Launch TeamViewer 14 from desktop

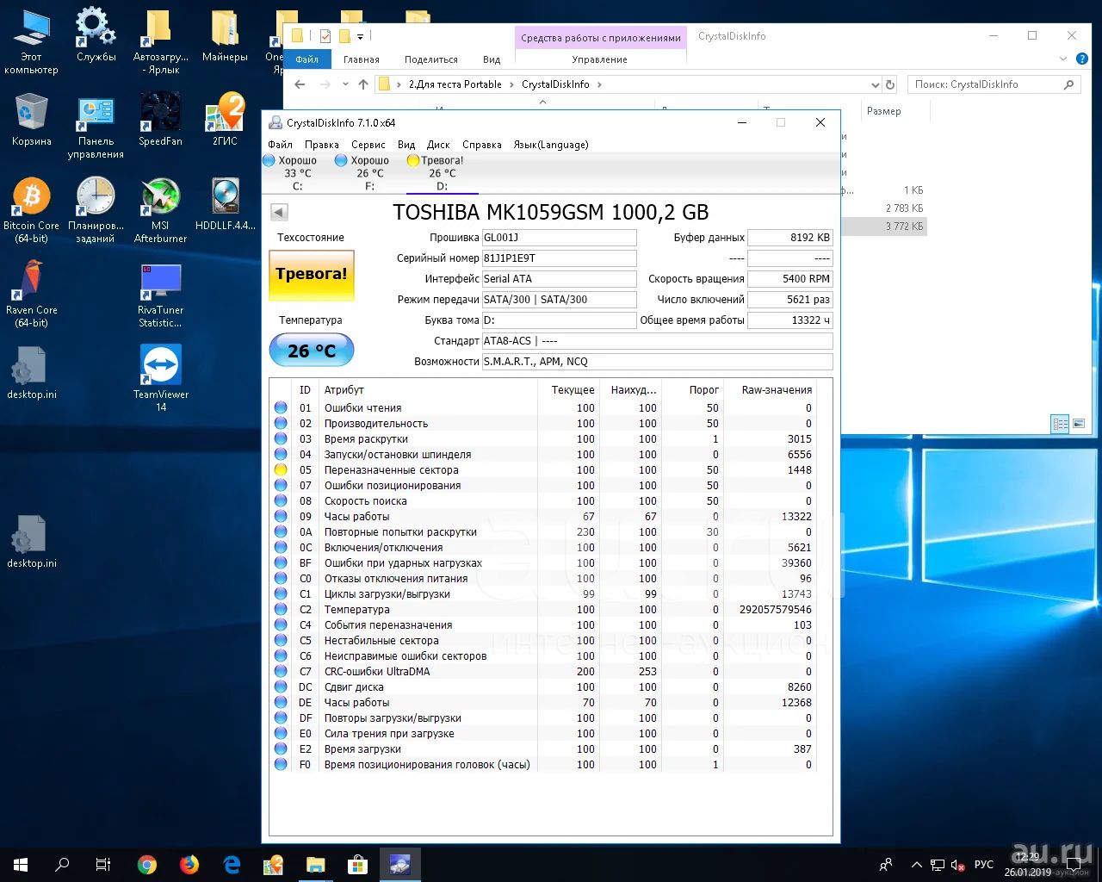tap(160, 379)
